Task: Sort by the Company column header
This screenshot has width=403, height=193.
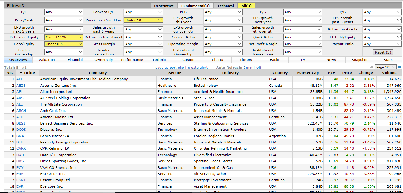Action: pos(98,73)
